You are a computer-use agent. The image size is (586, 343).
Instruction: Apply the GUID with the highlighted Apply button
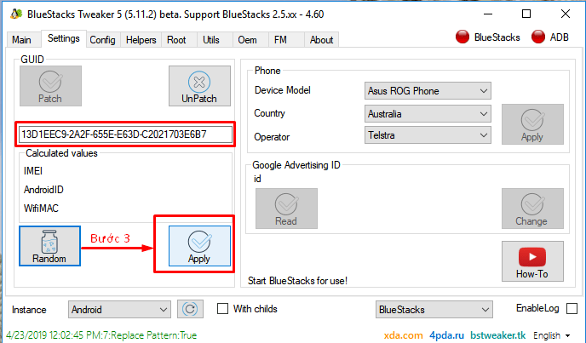click(x=199, y=246)
